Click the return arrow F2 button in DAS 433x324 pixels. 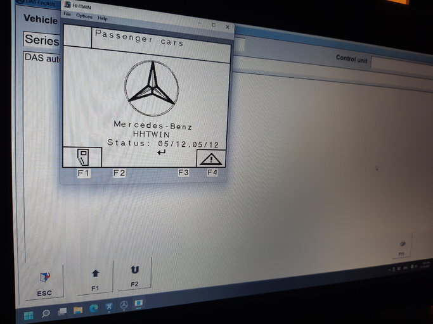134,275
